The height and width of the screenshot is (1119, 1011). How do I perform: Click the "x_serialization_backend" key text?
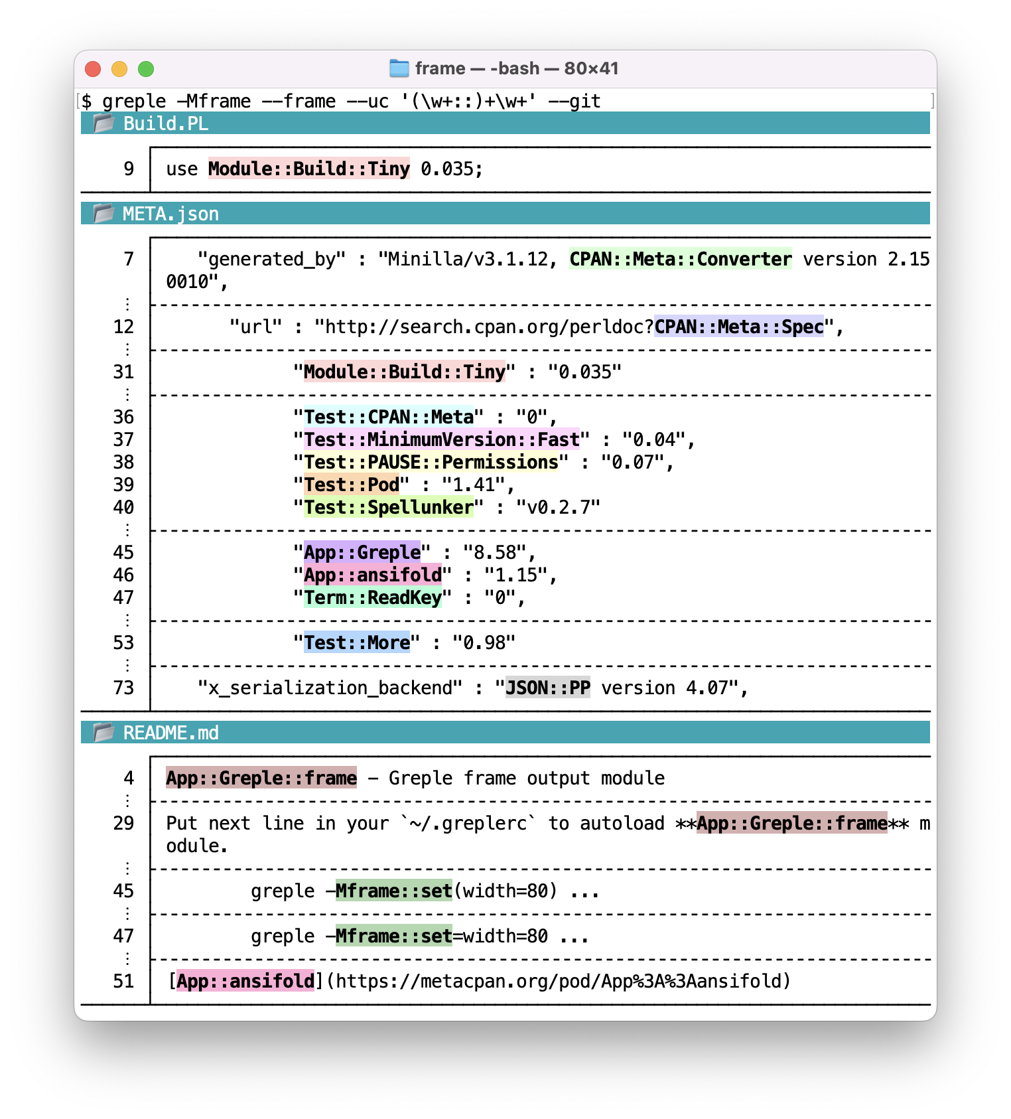pos(330,688)
